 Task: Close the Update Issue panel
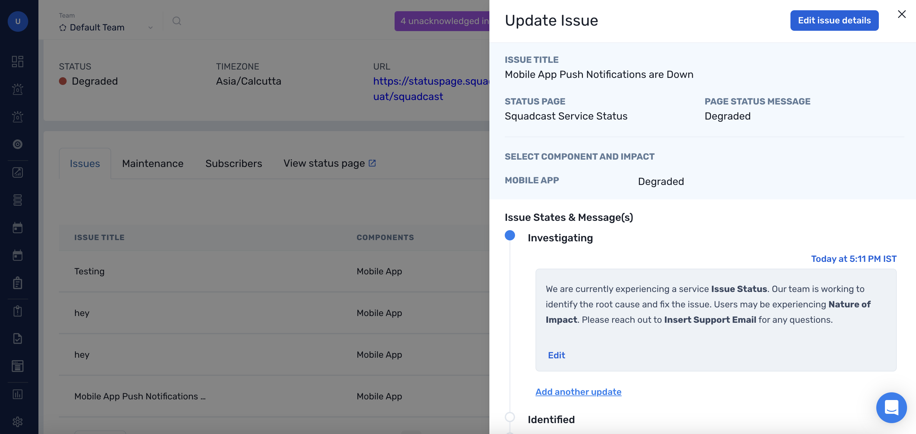pyautogui.click(x=901, y=14)
